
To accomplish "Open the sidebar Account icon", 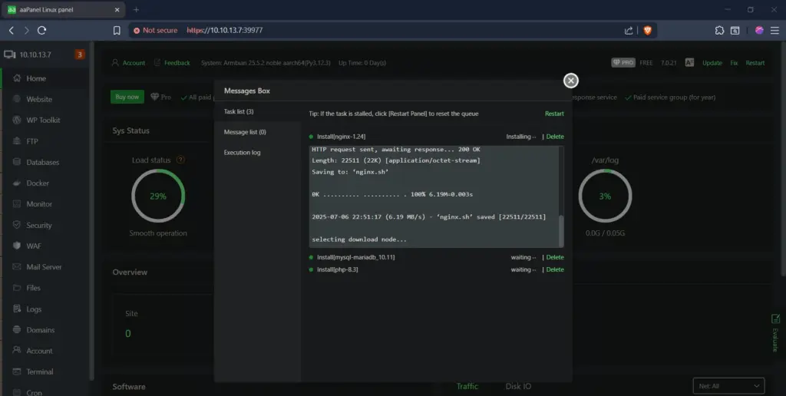I will 17,351.
